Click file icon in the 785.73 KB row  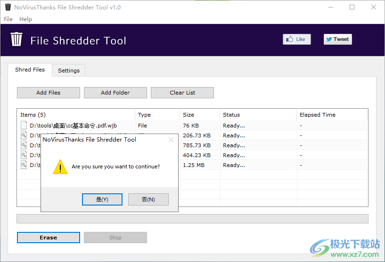pos(24,145)
